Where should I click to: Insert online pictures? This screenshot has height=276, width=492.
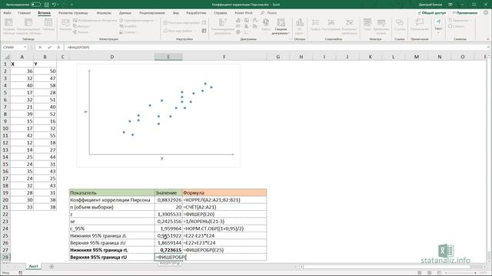pos(95,21)
